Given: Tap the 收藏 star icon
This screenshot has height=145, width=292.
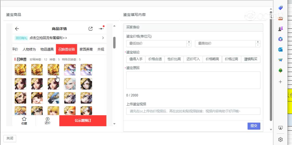Looking at the screenshot, I should [x=24, y=119].
